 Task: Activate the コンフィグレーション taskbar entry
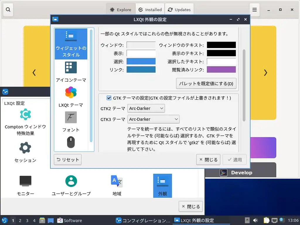pyautogui.click(x=143, y=220)
